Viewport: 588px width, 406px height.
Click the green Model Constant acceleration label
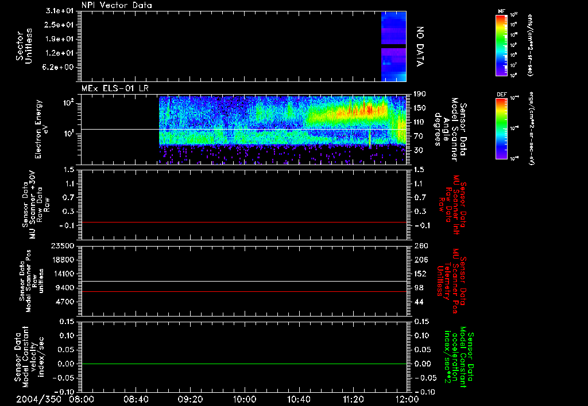pos(459,357)
